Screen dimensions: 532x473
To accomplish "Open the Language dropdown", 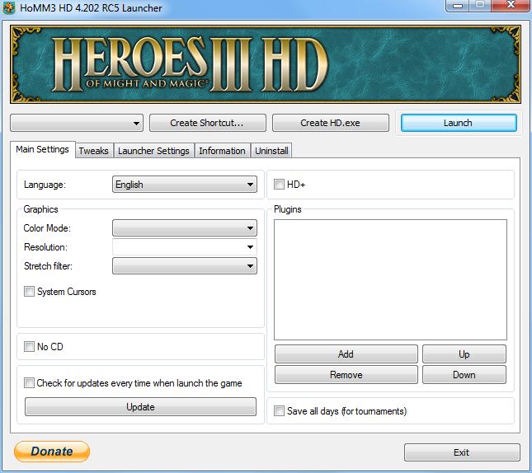I will tap(185, 185).
